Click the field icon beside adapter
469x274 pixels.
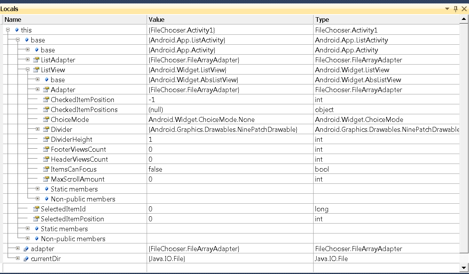[x=26, y=249]
